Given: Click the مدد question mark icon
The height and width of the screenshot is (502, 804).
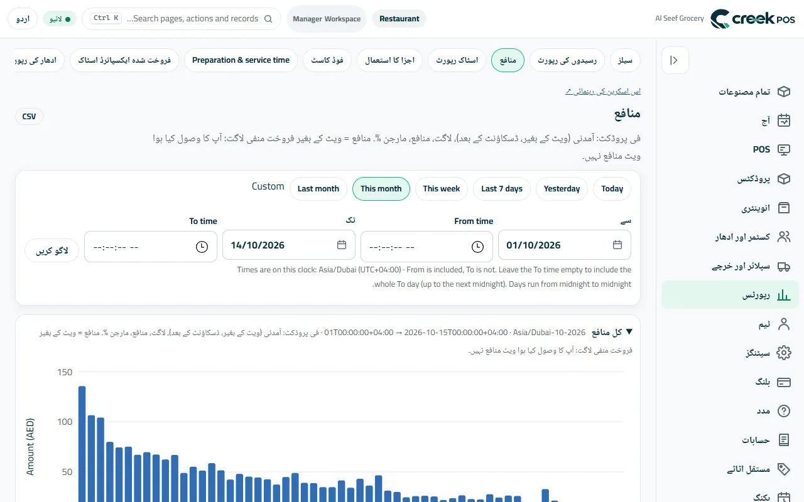Looking at the screenshot, I should [x=783, y=411].
